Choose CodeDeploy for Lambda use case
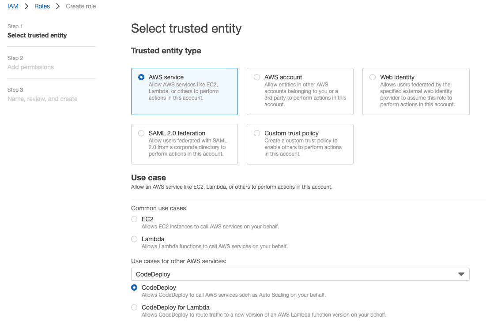This screenshot has width=486, height=321. point(134,307)
